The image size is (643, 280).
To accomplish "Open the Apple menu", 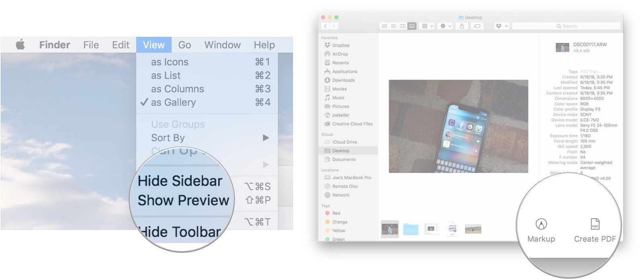I will click(20, 45).
